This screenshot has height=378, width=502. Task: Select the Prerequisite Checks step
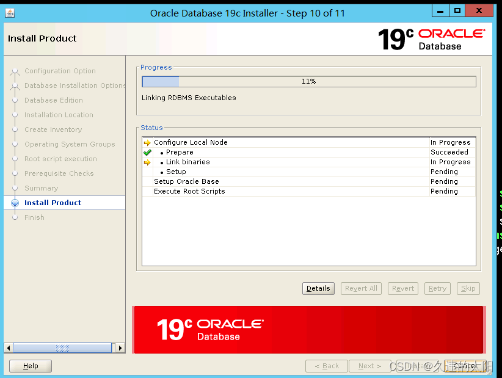[x=59, y=173]
